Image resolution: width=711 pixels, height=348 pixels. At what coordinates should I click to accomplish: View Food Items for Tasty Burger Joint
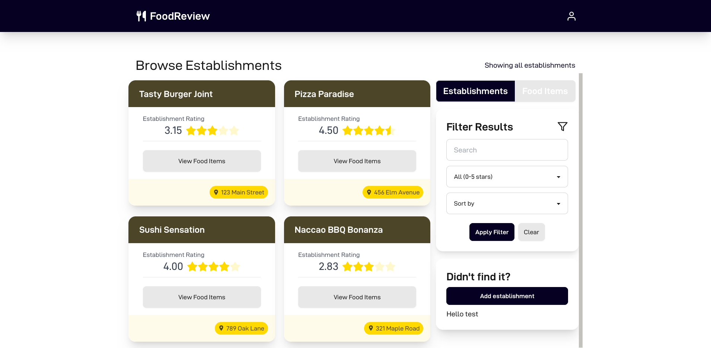tap(201, 161)
